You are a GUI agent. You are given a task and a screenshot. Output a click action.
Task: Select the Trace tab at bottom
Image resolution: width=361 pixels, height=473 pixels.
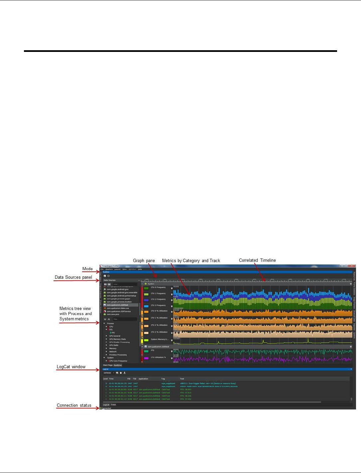click(113, 405)
